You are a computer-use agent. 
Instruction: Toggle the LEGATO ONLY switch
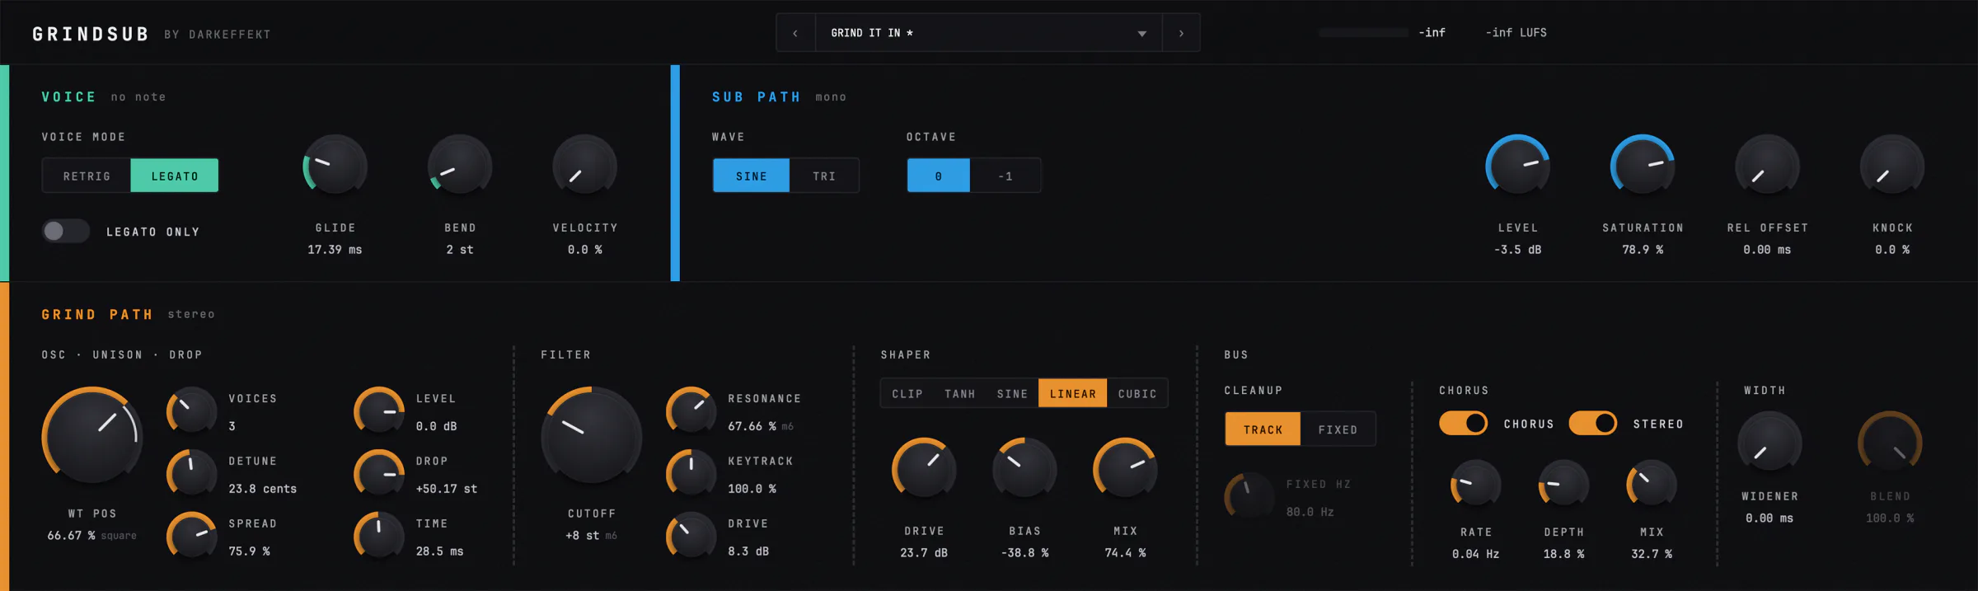pos(66,232)
